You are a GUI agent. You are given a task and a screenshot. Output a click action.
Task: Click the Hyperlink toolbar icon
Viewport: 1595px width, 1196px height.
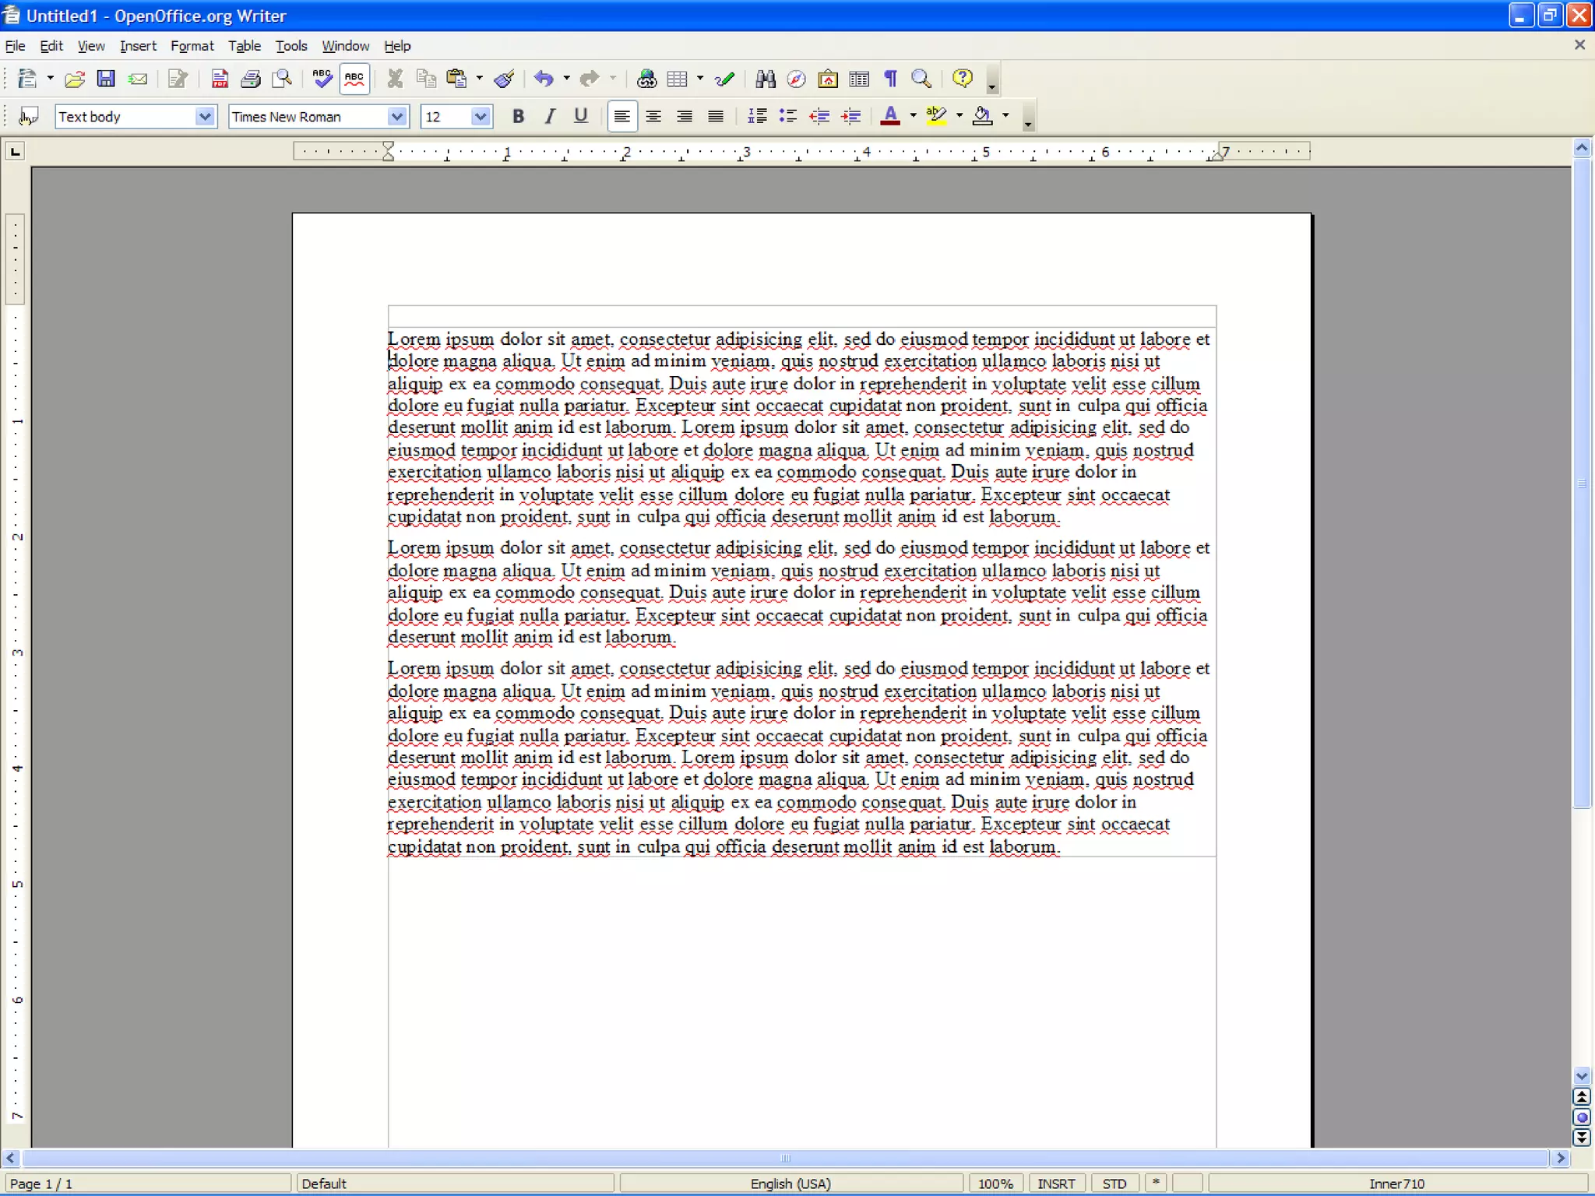pos(646,79)
